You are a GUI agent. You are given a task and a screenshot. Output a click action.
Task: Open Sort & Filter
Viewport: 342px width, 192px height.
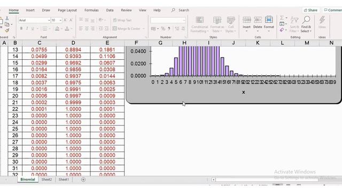(294, 25)
